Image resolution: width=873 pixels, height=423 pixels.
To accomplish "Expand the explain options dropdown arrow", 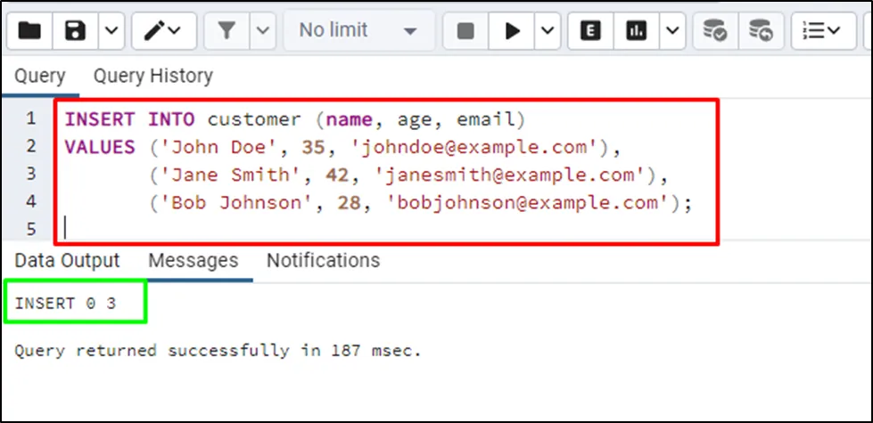I will pyautogui.click(x=671, y=30).
